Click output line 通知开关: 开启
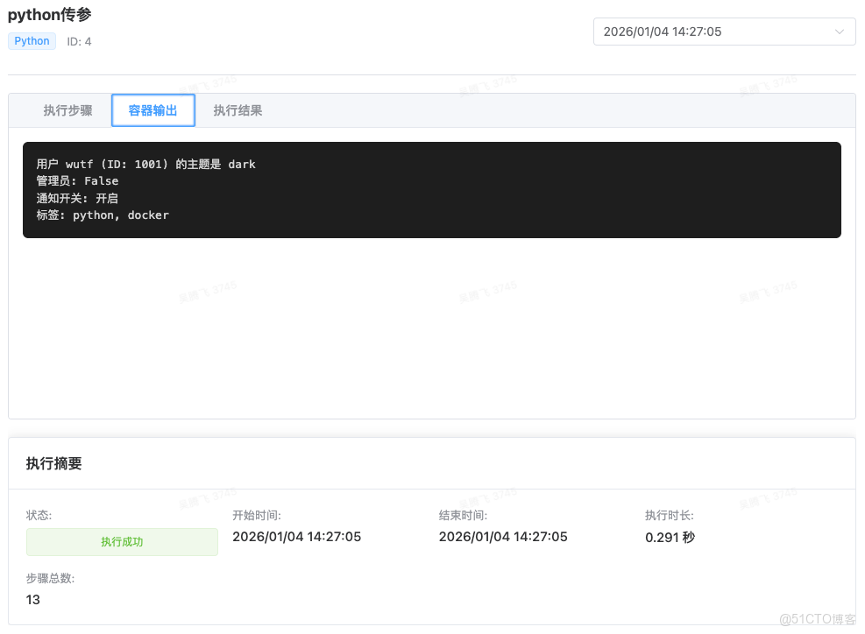This screenshot has width=865, height=634. point(77,199)
